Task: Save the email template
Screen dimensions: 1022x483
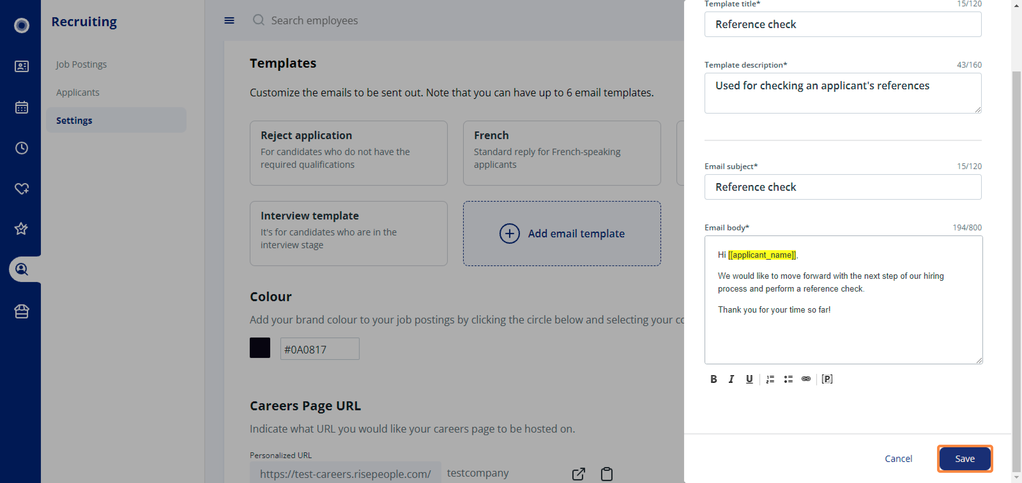Action: [x=965, y=458]
